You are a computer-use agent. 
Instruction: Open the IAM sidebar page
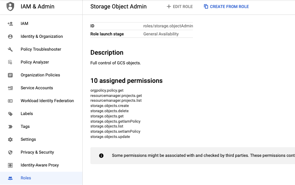pos(41,24)
